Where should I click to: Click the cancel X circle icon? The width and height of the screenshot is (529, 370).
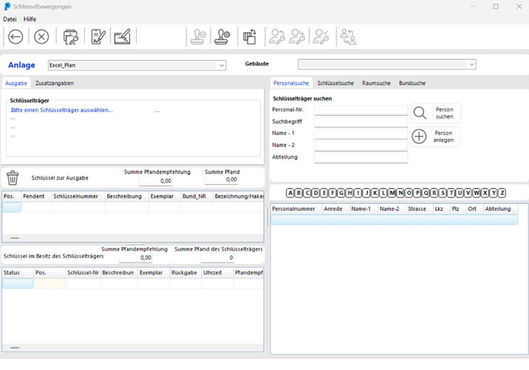click(42, 37)
